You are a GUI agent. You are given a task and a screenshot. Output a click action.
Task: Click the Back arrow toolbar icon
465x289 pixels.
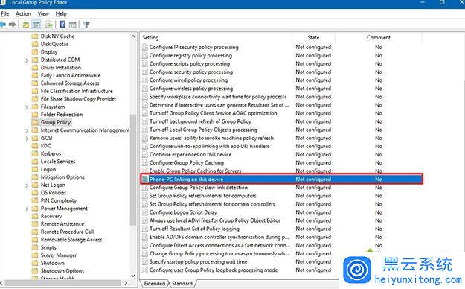click(3, 25)
